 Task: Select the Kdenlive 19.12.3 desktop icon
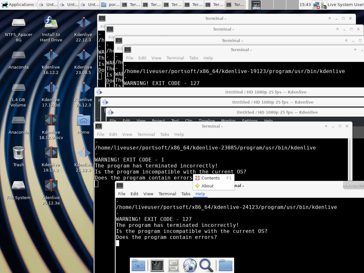pyautogui.click(x=51, y=153)
